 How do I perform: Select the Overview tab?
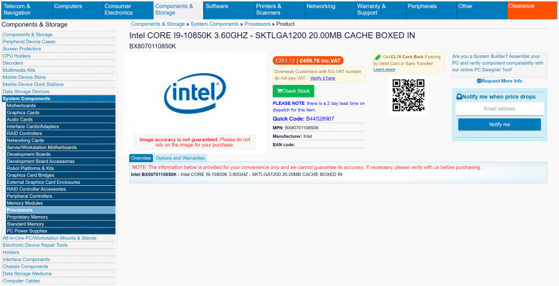pyautogui.click(x=141, y=158)
